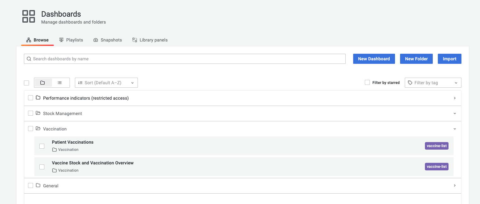Image resolution: width=480 pixels, height=204 pixels.
Task: Switch to folder view layout
Action: tap(43, 82)
